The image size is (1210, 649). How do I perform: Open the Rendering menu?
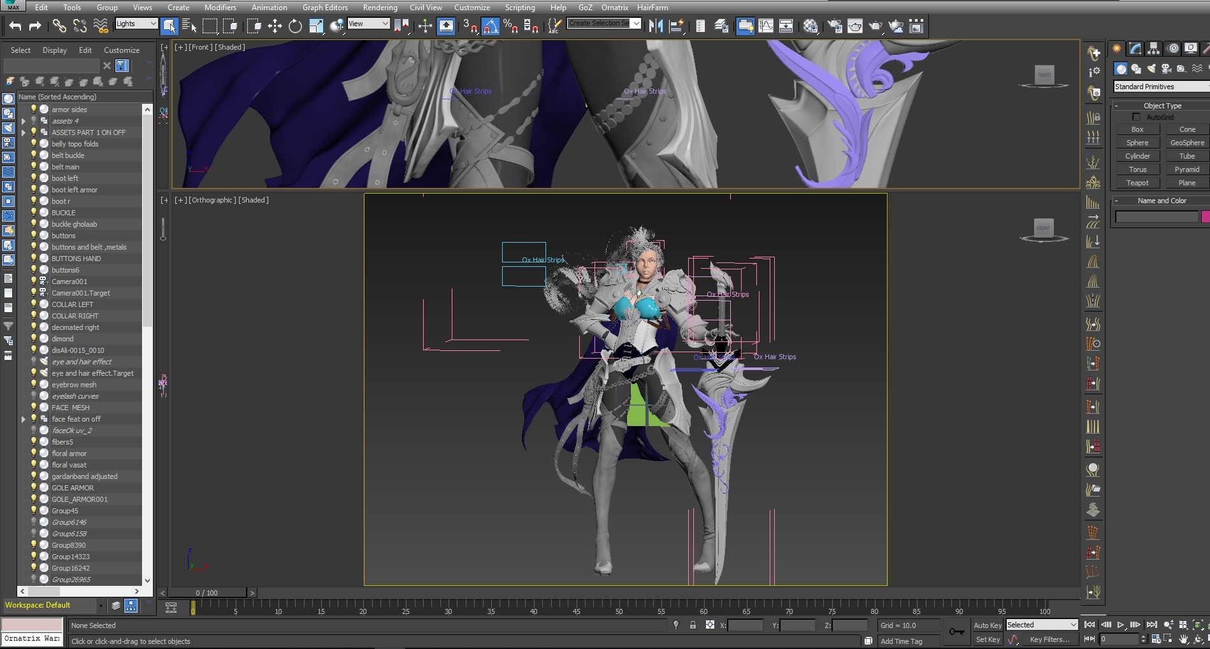380,7
